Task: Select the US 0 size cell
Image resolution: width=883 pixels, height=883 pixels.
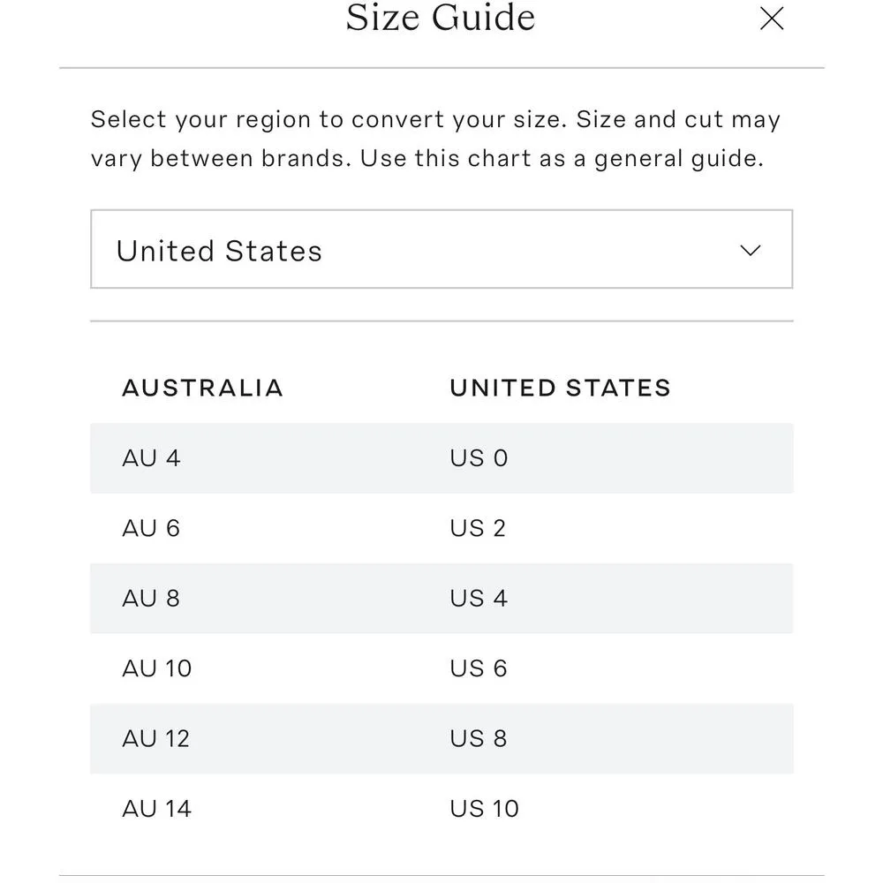Action: [x=479, y=458]
